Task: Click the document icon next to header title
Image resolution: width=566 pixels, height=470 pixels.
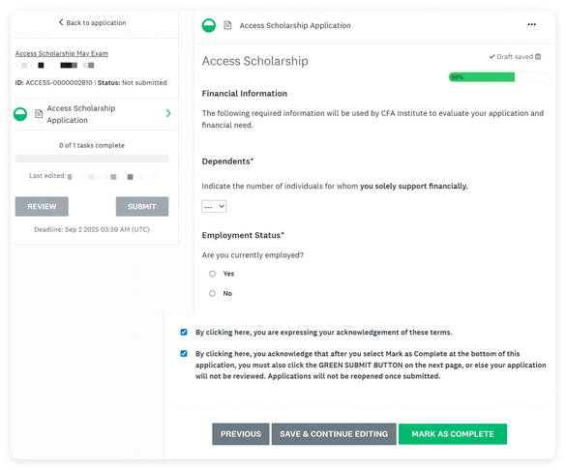Action: click(x=227, y=25)
